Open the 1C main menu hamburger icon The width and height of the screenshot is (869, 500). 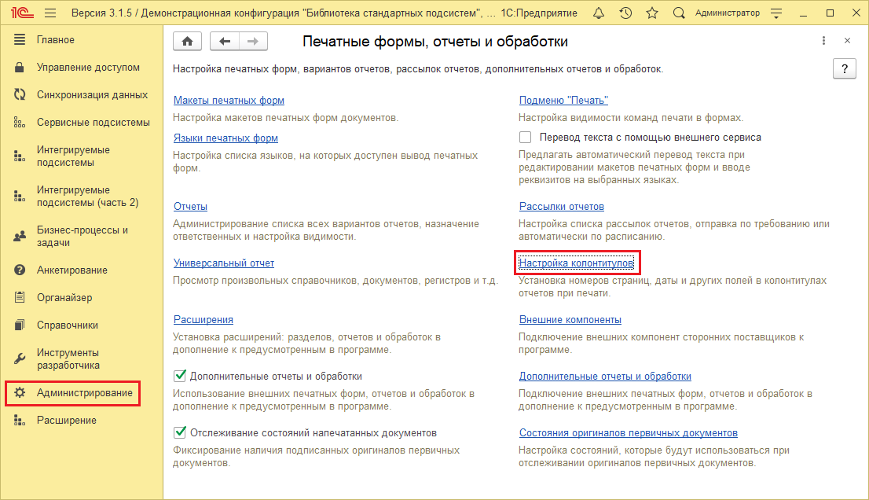(x=50, y=13)
